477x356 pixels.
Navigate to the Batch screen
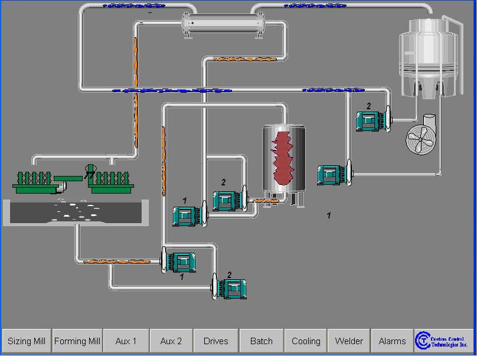262,341
